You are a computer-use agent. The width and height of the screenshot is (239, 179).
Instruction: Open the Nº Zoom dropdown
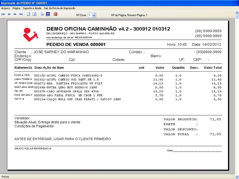(94, 15)
